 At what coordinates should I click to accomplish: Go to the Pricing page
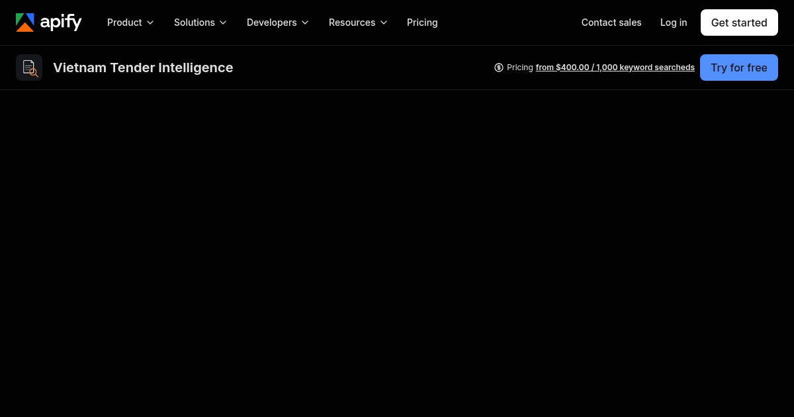pos(422,23)
